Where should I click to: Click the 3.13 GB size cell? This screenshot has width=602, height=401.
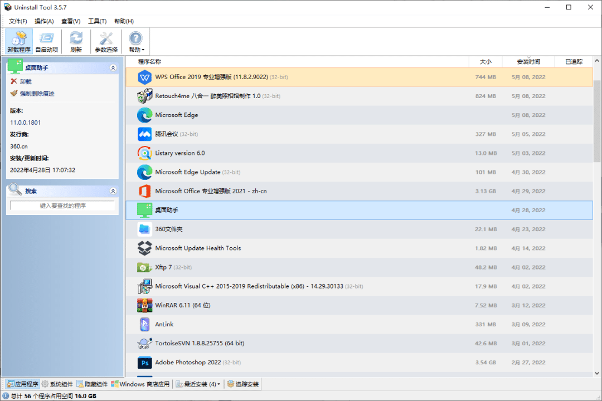click(486, 191)
